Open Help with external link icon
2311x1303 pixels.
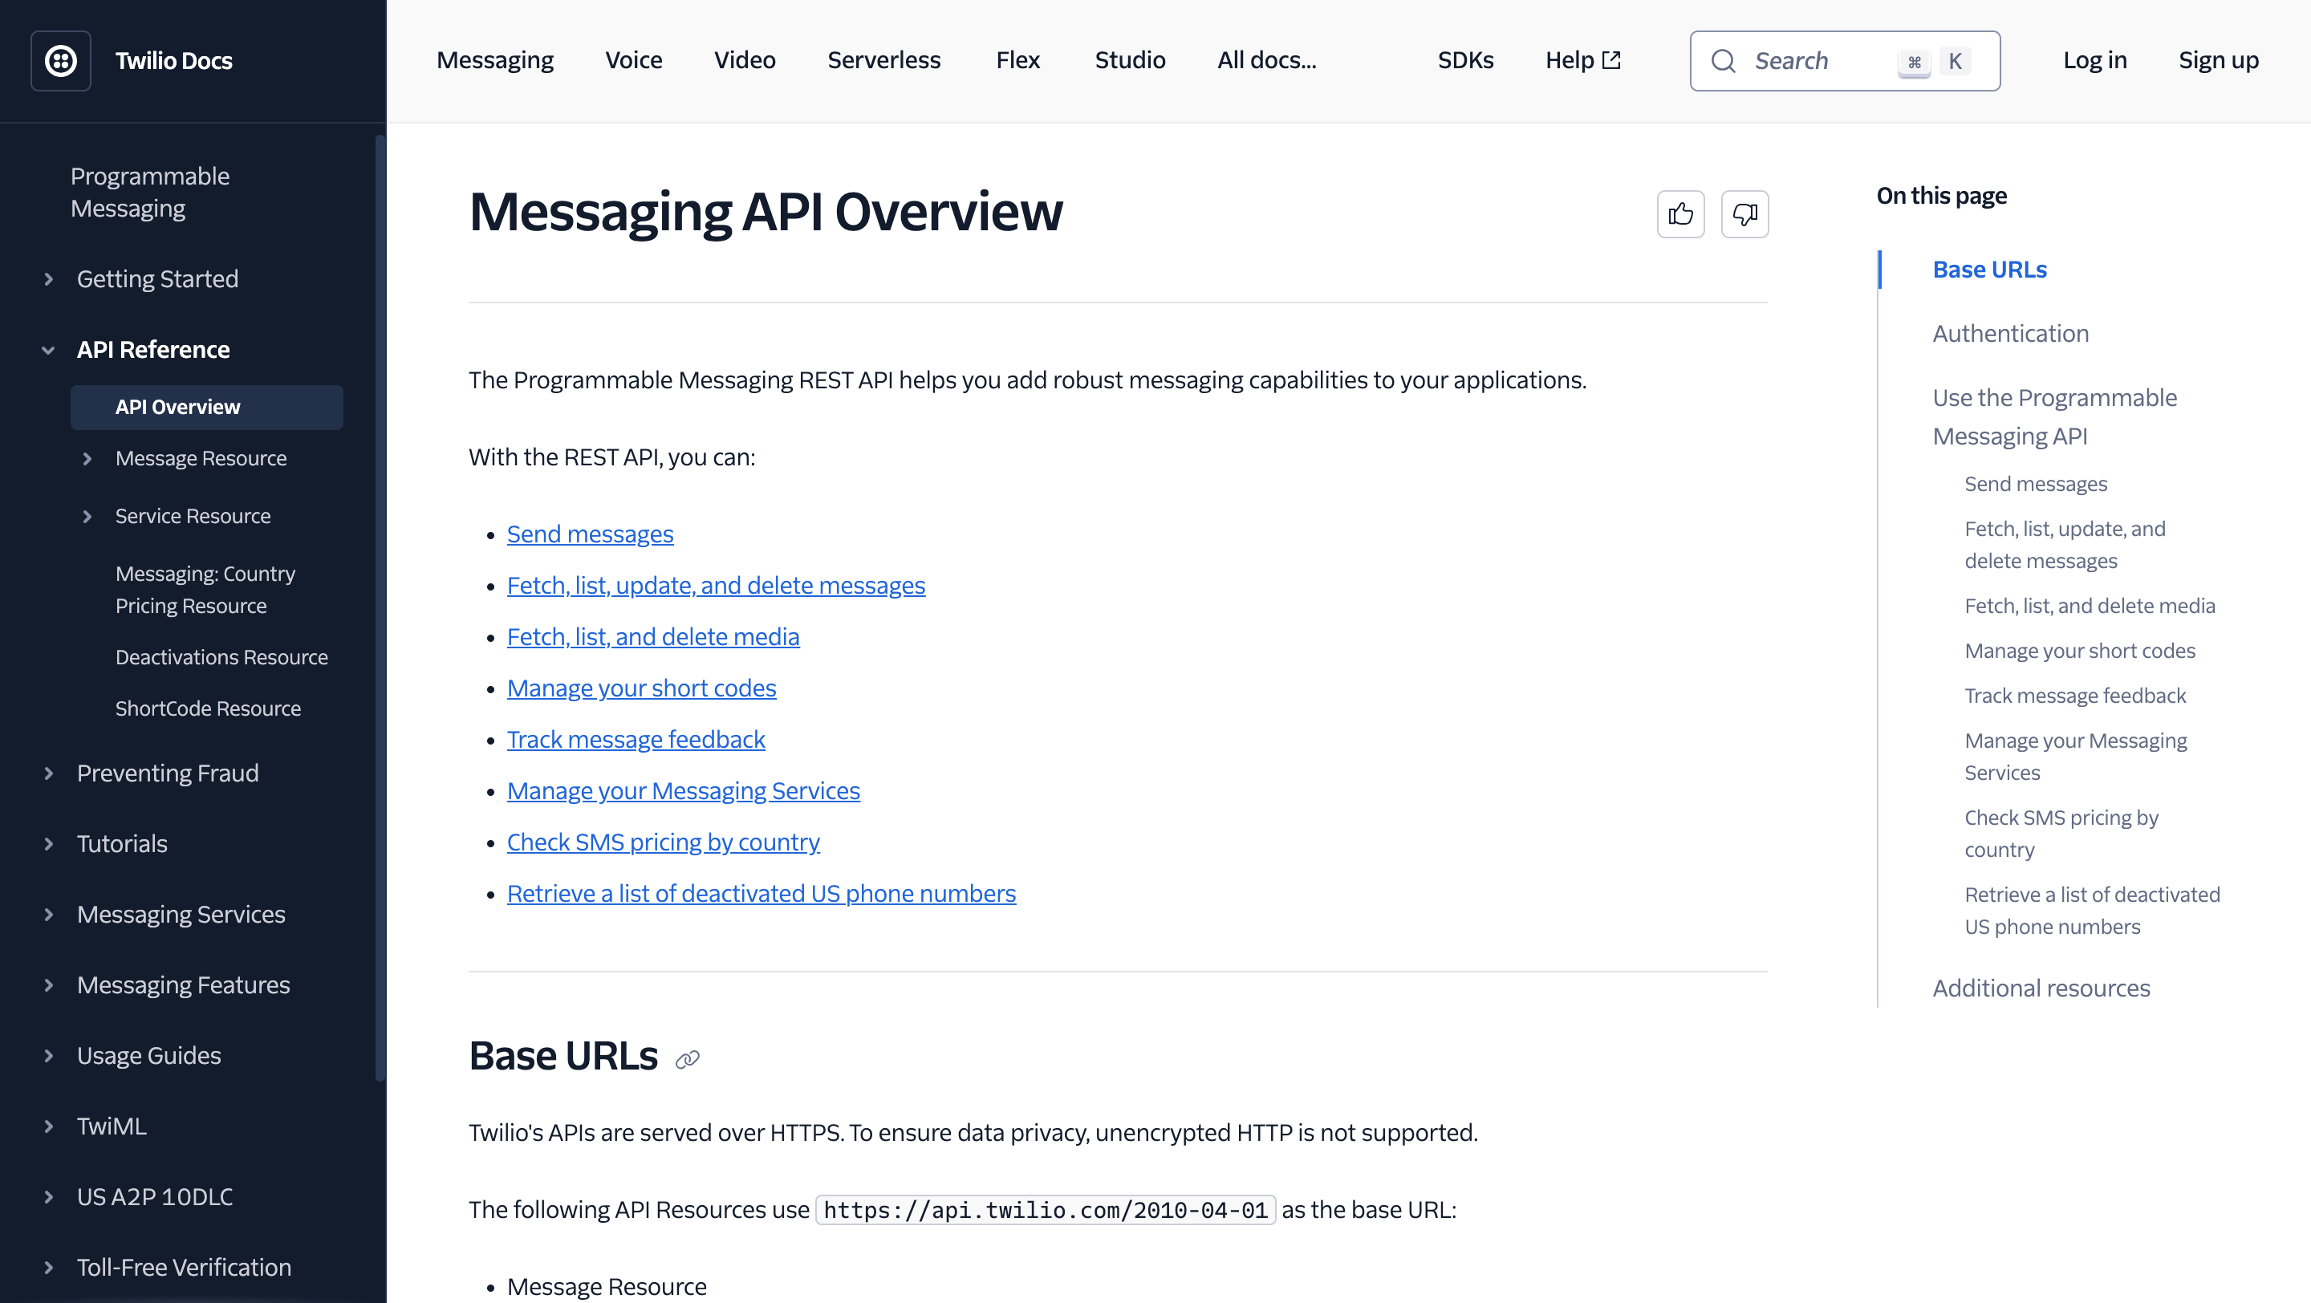pos(1582,60)
